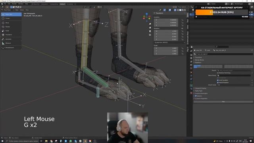Open the Render properties tab icon

(x=191, y=55)
